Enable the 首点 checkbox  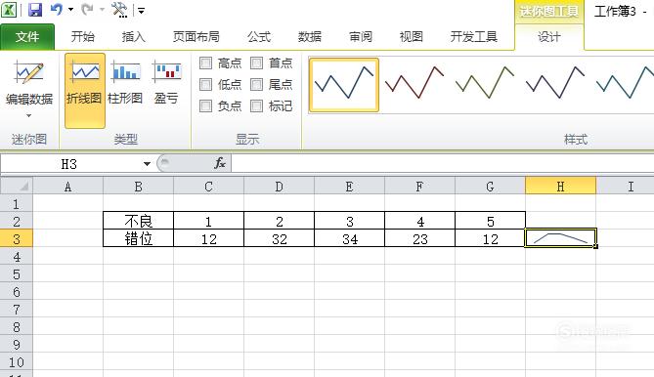pyautogui.click(x=256, y=63)
